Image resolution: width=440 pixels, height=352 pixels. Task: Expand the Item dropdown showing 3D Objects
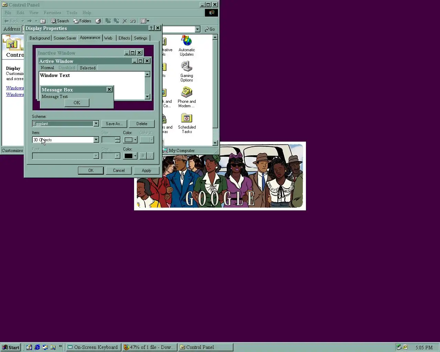click(96, 140)
